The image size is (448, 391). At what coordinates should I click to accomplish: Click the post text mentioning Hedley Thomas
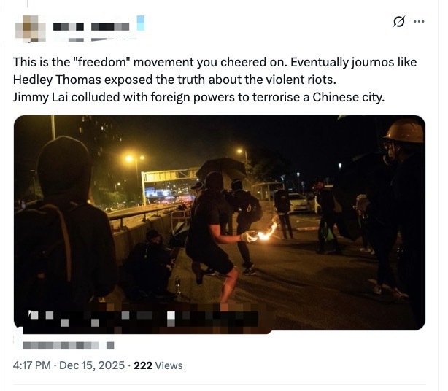[174, 80]
